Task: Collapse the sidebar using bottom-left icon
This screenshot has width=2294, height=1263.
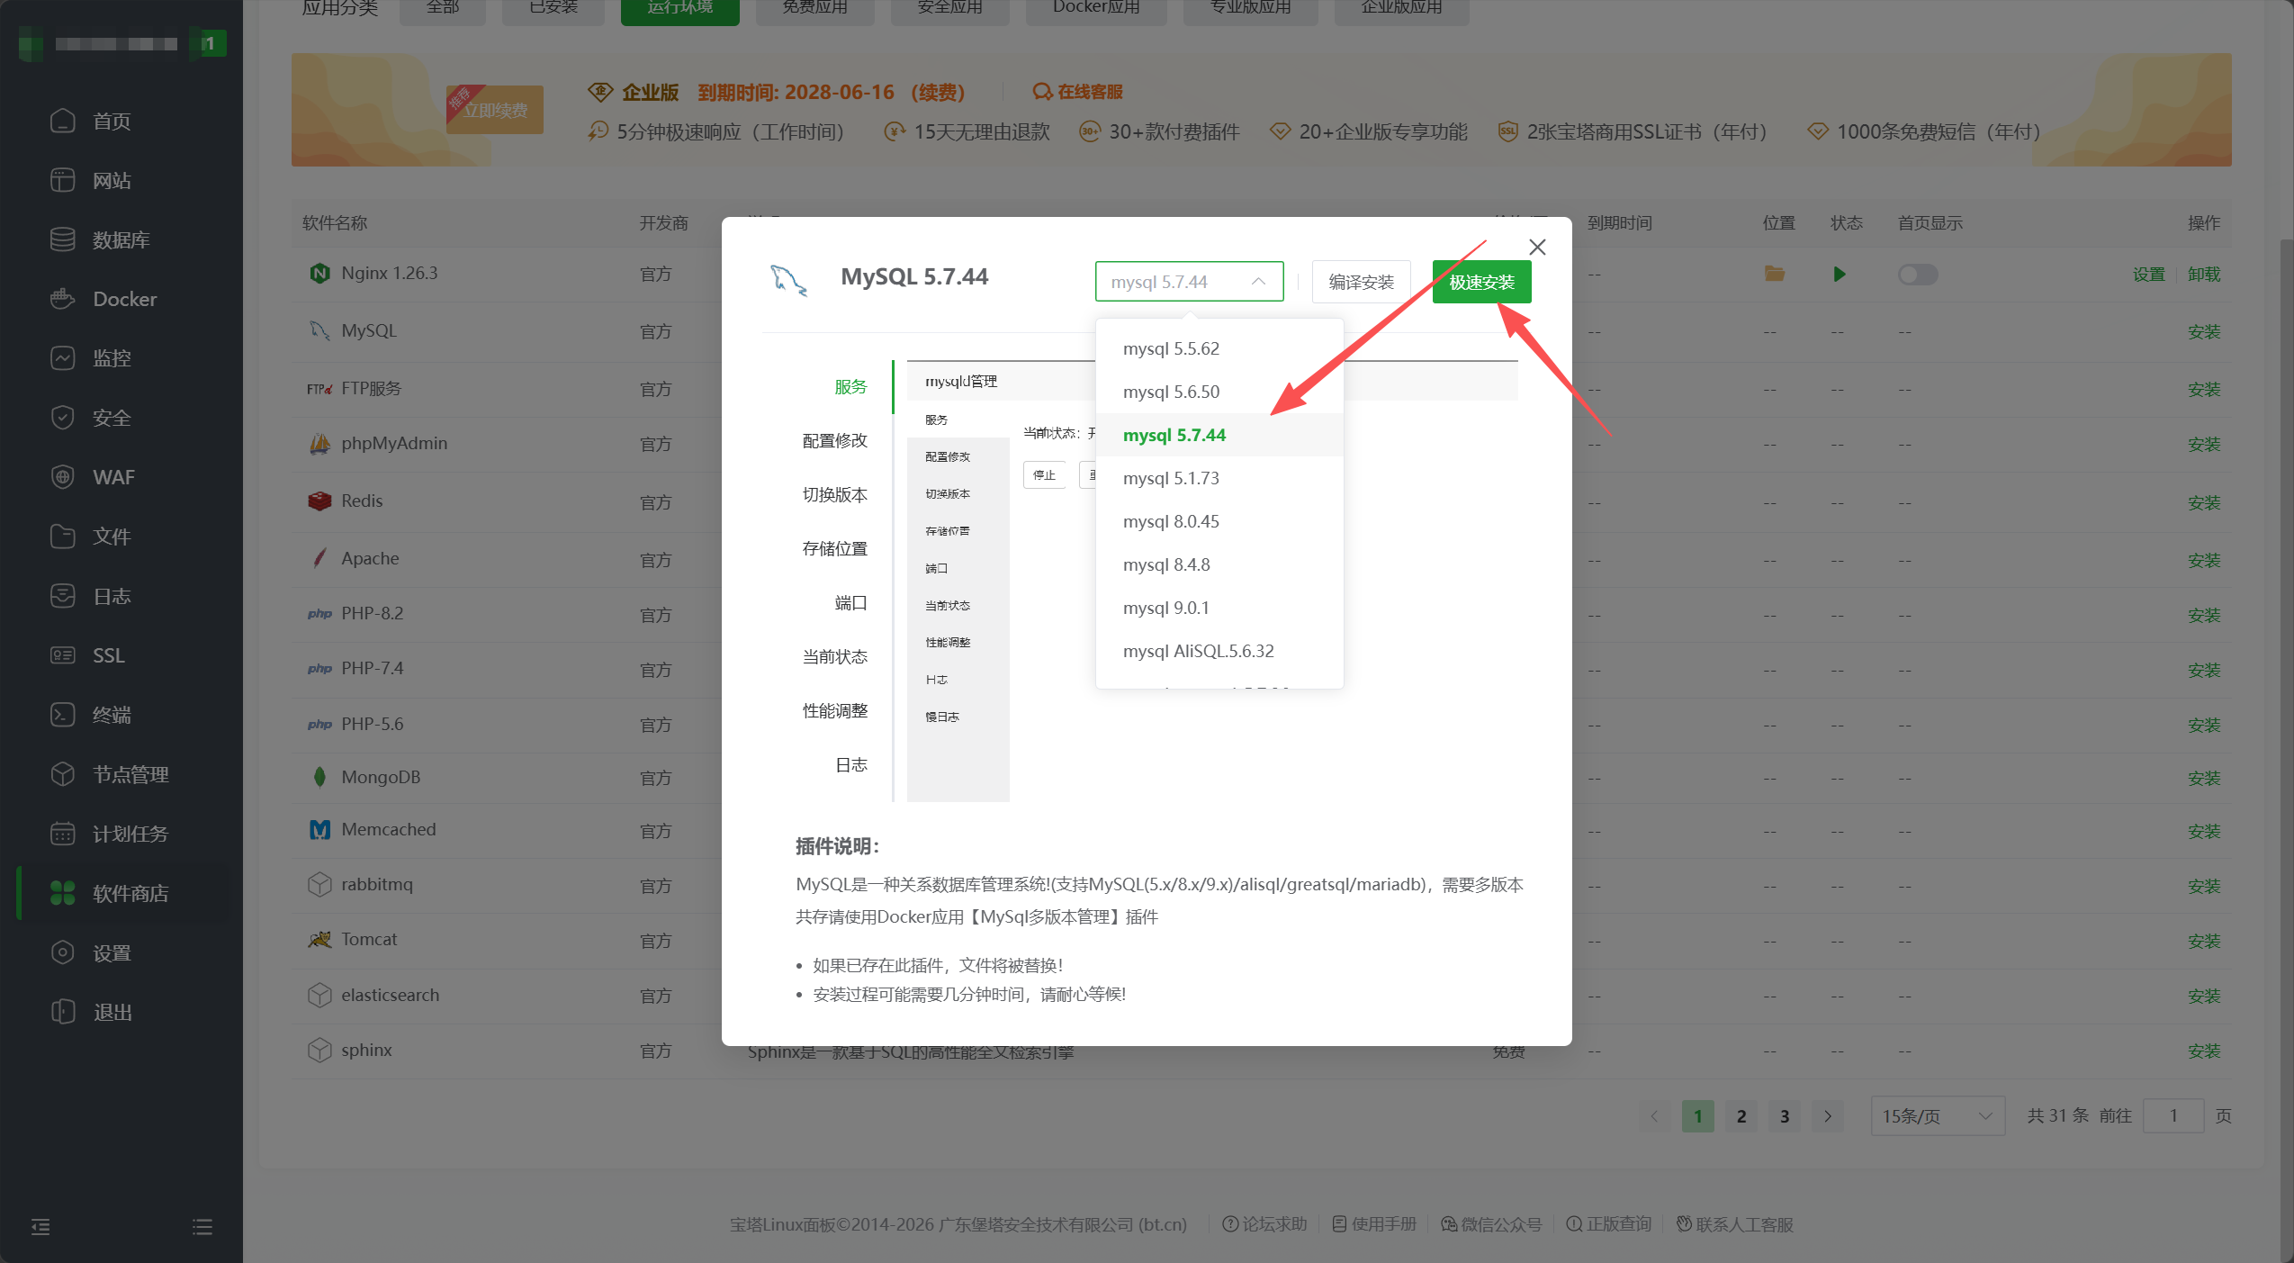Action: 40,1227
